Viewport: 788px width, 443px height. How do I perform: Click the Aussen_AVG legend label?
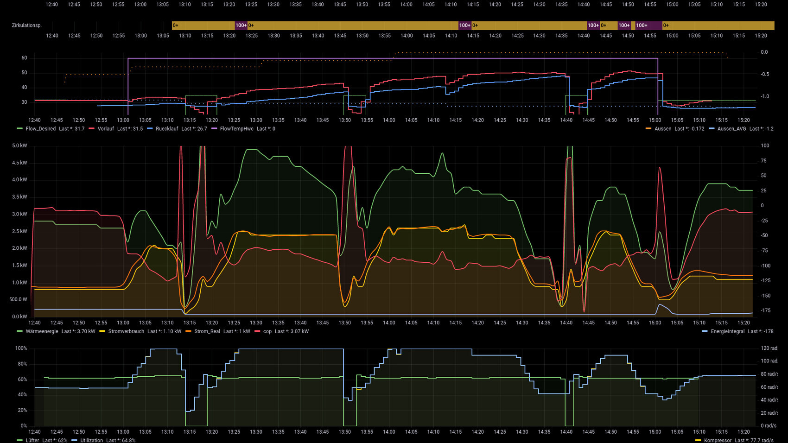pyautogui.click(x=731, y=129)
